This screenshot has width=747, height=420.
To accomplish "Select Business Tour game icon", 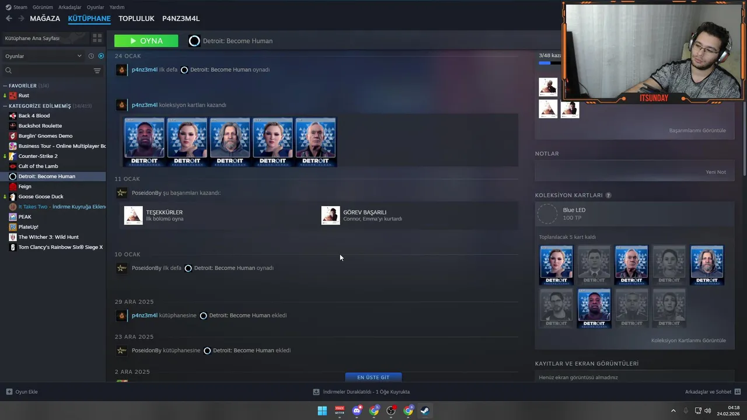I will point(13,146).
